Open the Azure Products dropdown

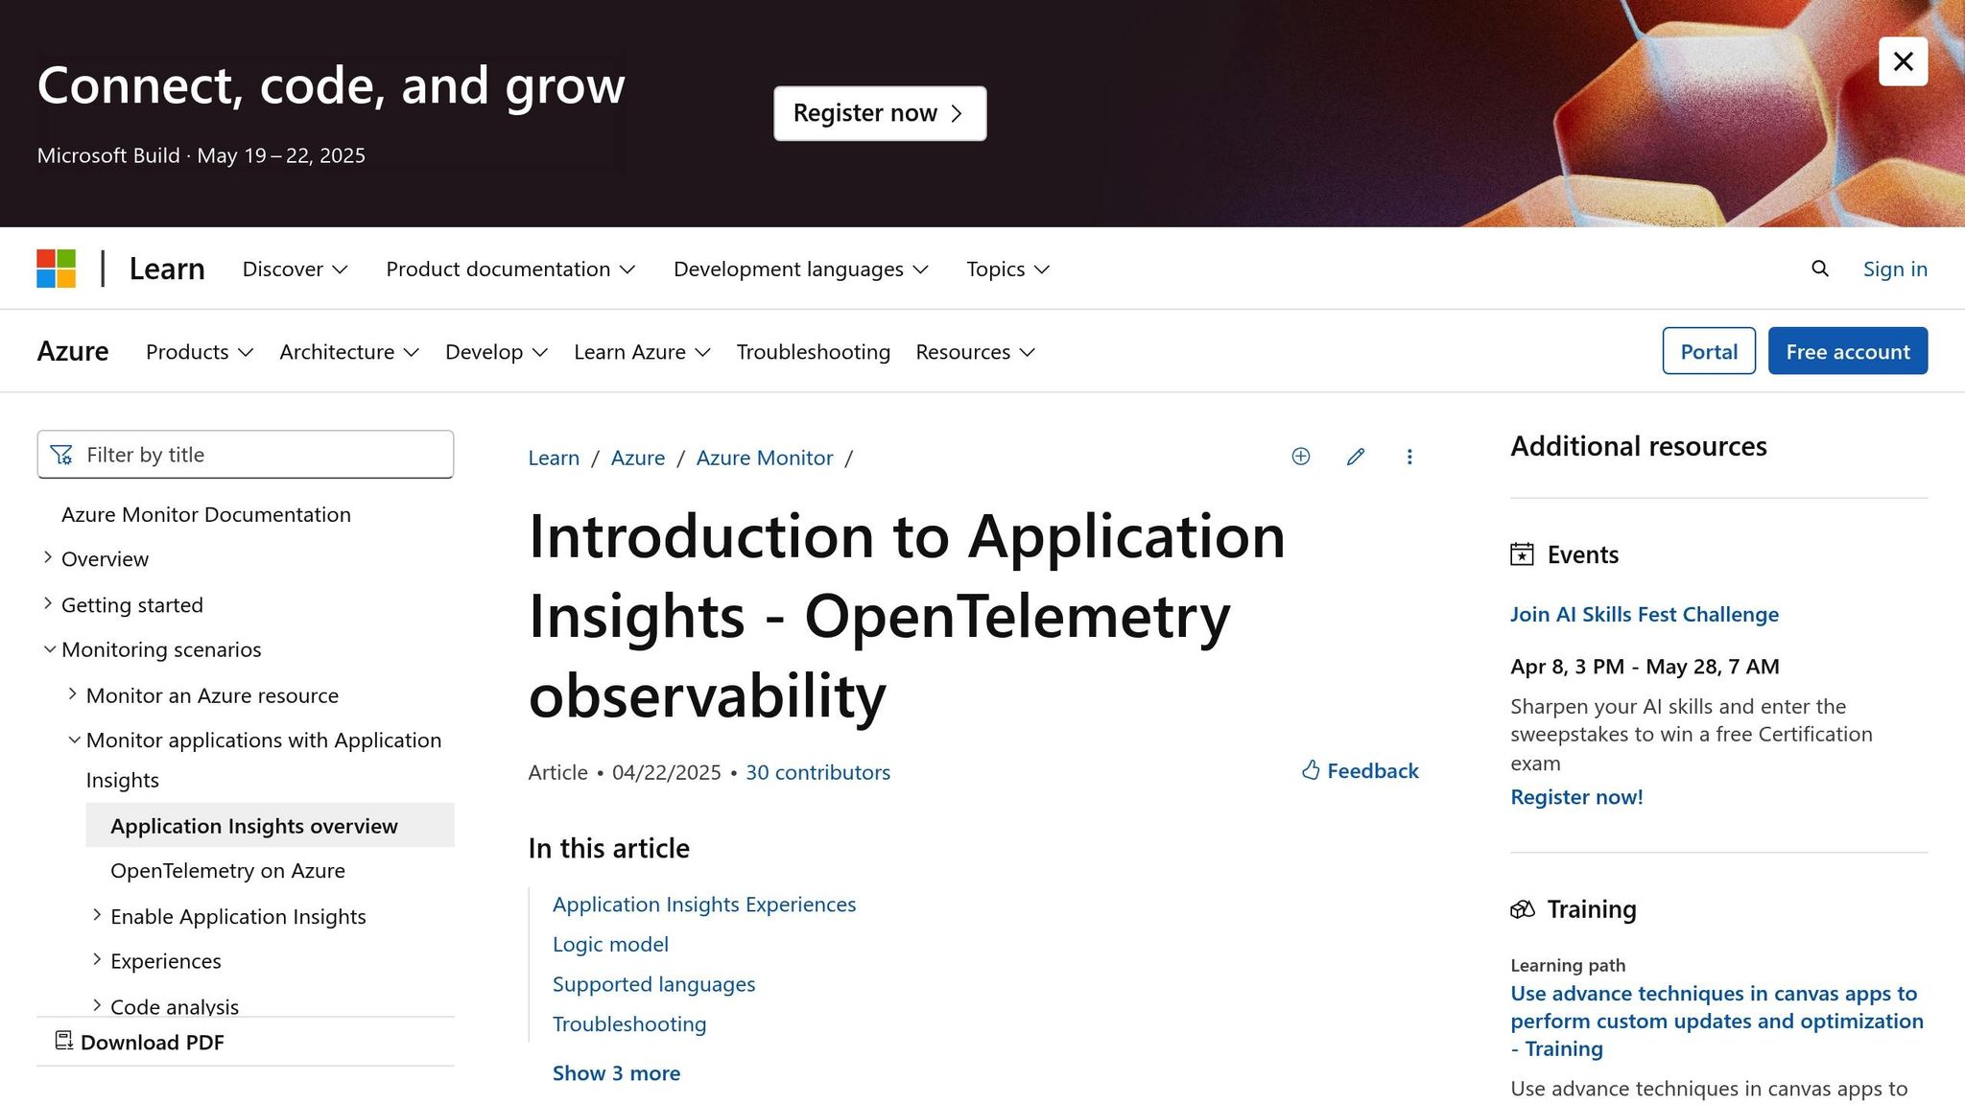click(x=200, y=352)
